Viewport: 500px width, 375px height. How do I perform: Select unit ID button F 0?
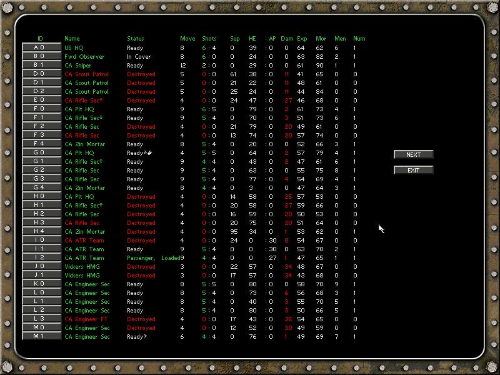coord(41,109)
